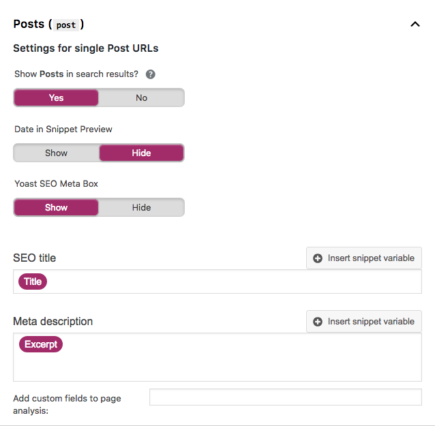Image resolution: width=435 pixels, height=426 pixels.
Task: Set Date in Snippet Preview to Show
Action: pyautogui.click(x=57, y=153)
